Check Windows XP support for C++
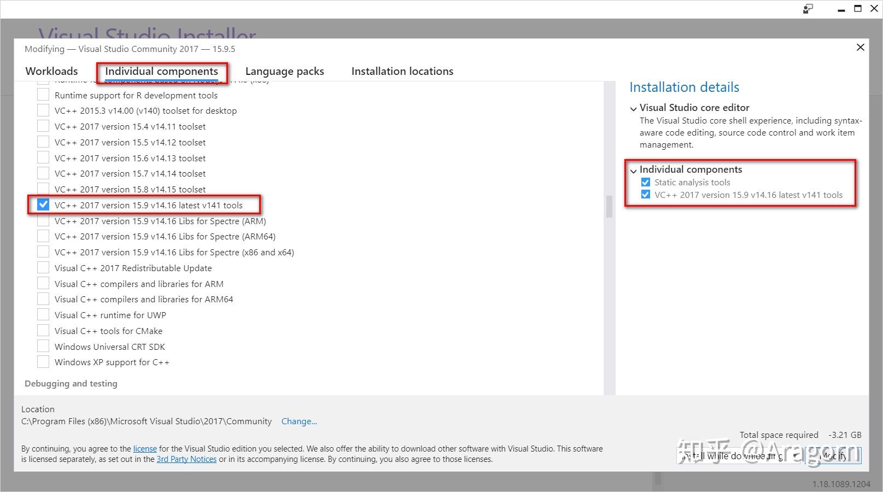Screen dimensions: 883x492 click(43, 362)
